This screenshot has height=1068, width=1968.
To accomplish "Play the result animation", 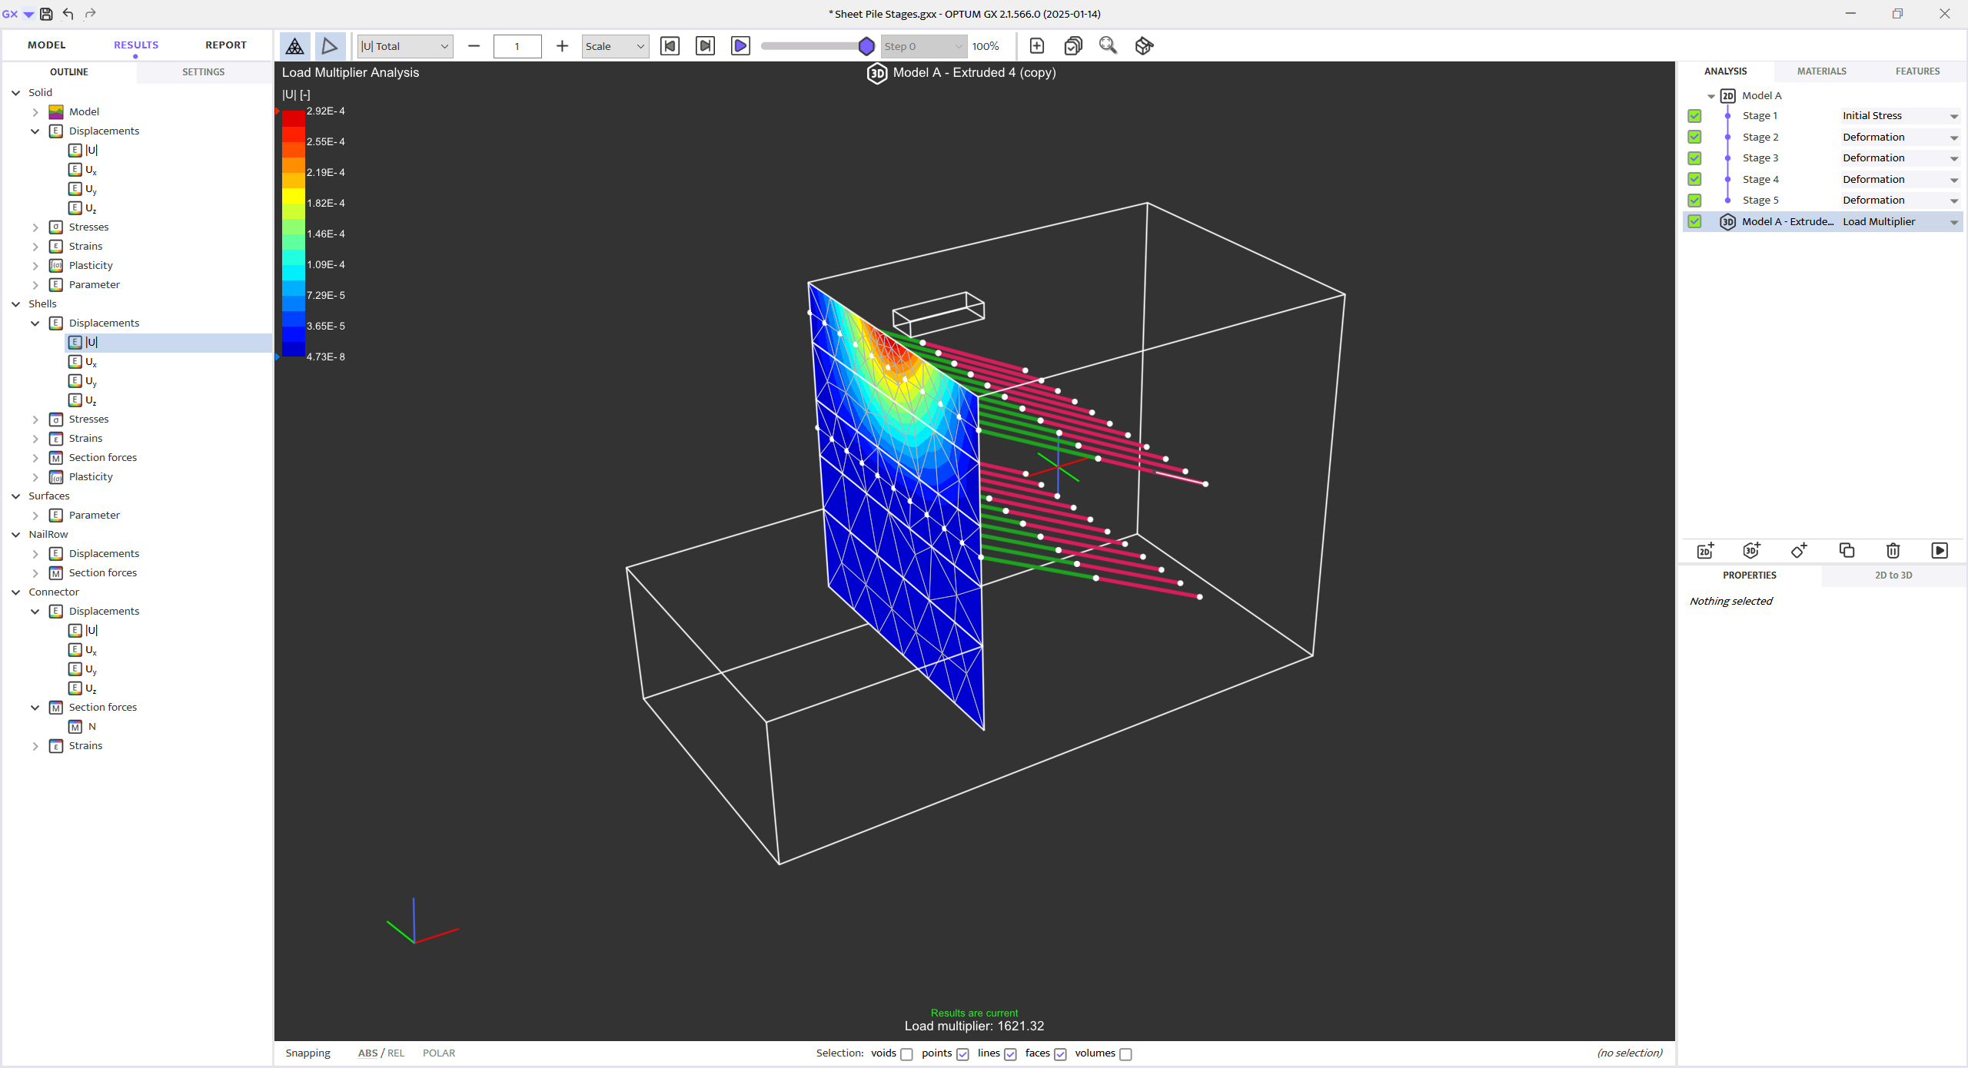I will [740, 46].
